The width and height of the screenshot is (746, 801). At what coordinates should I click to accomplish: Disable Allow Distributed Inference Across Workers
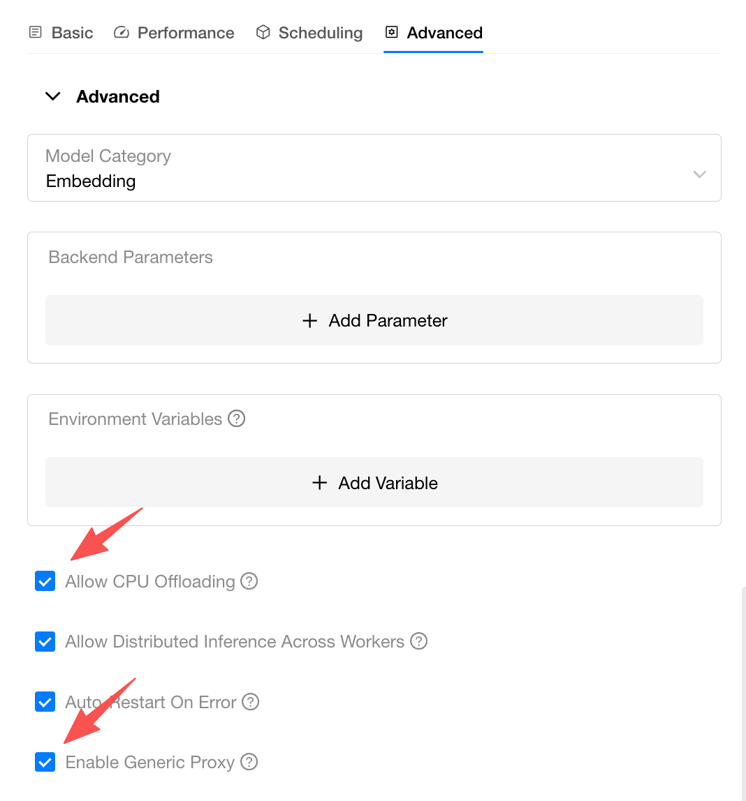pos(45,641)
